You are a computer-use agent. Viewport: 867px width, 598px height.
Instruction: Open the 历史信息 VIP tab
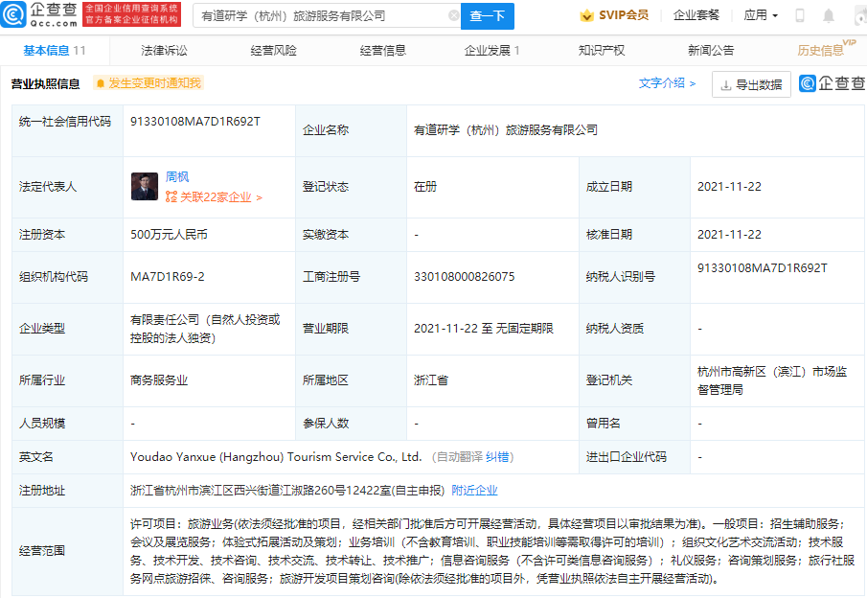(826, 49)
